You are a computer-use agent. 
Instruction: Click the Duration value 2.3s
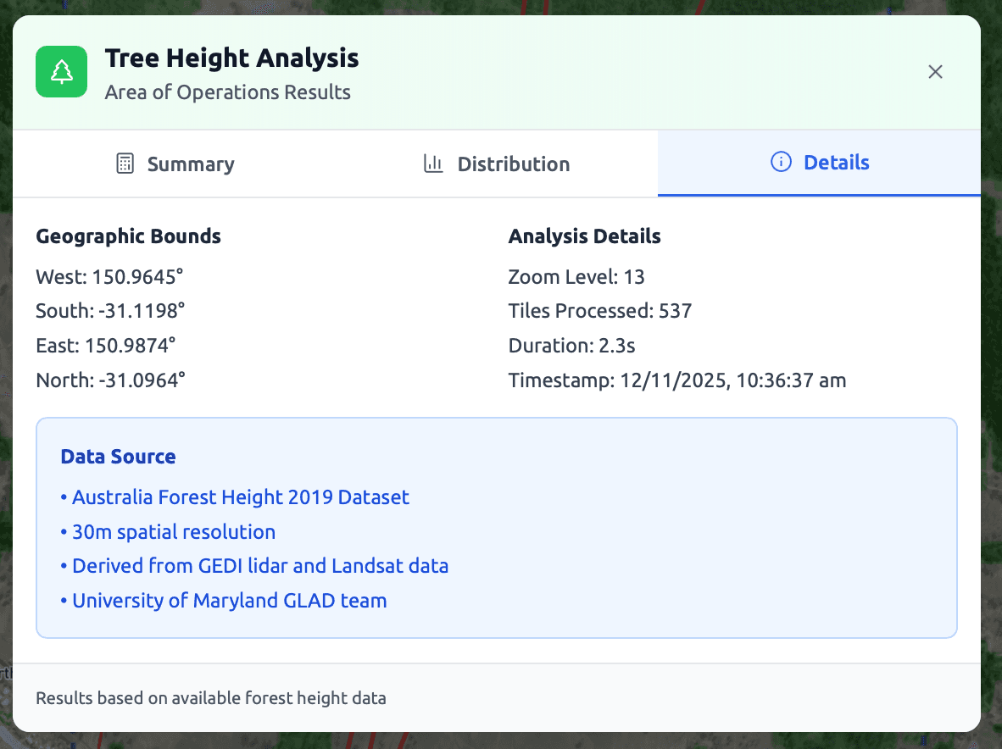pyautogui.click(x=574, y=346)
